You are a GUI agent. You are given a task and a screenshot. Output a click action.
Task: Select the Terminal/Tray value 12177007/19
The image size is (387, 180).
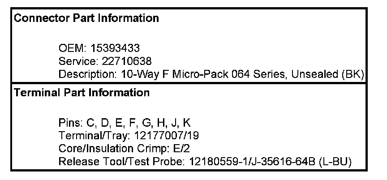(x=151, y=135)
